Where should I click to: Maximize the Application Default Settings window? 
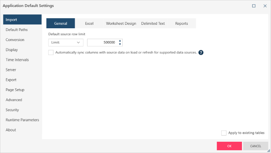pos(254,6)
